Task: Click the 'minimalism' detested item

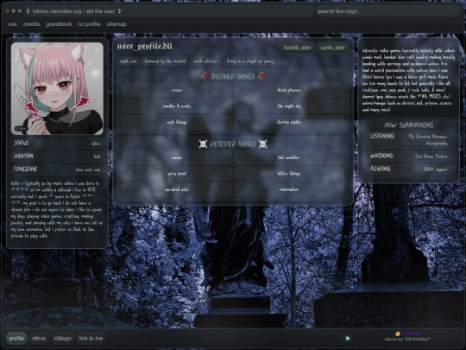Action: (289, 189)
